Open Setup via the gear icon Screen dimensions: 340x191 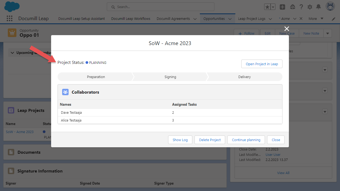pyautogui.click(x=310, y=7)
